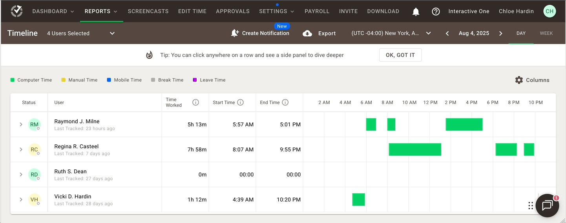Click Raymond's 6 AM timeline block
Screen dimensions: 566x223
click(371, 124)
